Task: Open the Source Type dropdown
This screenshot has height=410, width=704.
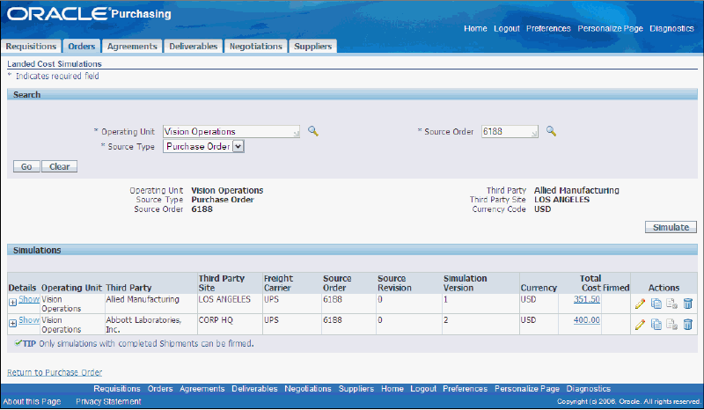Action: (203, 146)
